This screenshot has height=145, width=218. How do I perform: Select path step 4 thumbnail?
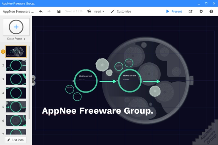16,93
